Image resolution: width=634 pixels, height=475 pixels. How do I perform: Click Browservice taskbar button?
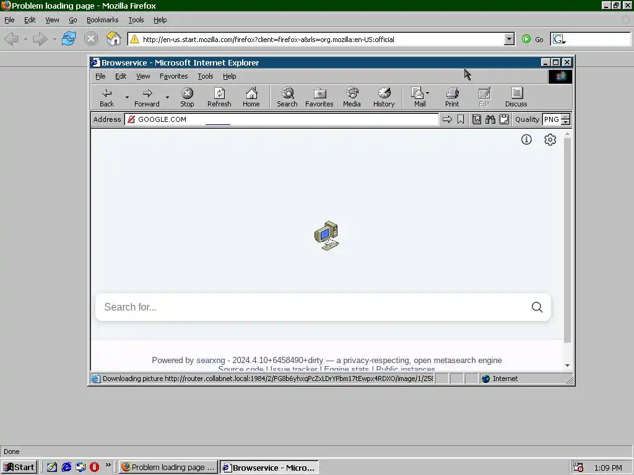[269, 468]
